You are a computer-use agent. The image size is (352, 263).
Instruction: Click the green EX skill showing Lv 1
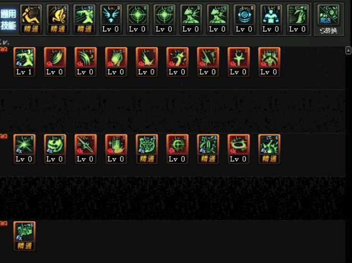click(25, 62)
